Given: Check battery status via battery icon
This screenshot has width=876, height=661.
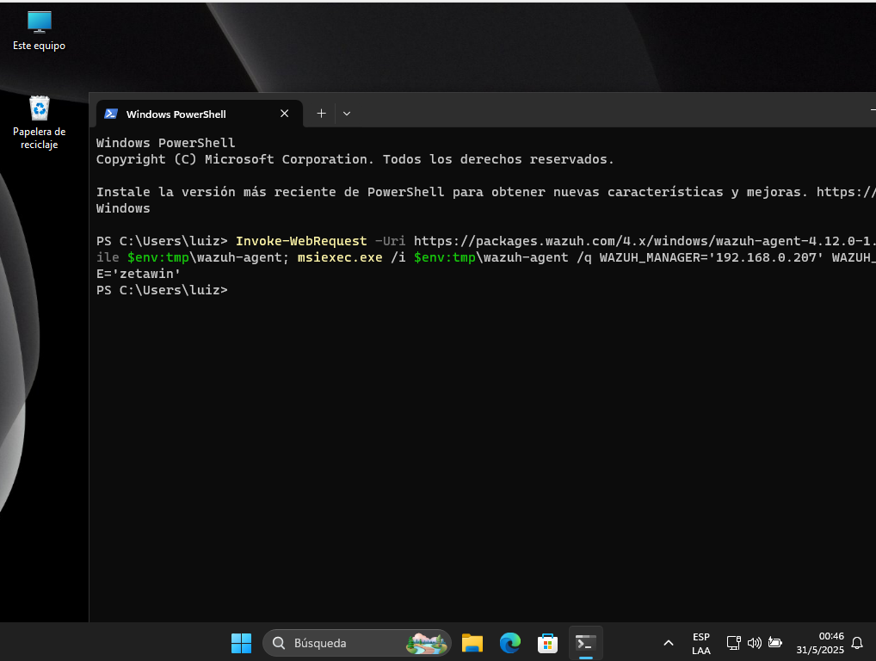Looking at the screenshot, I should (775, 643).
